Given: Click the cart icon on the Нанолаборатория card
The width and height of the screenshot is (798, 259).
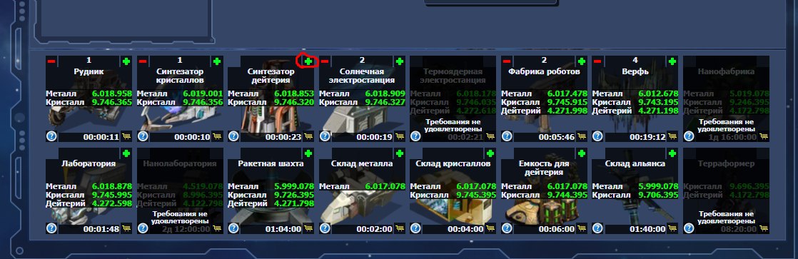Looking at the screenshot, I should click(x=217, y=229).
